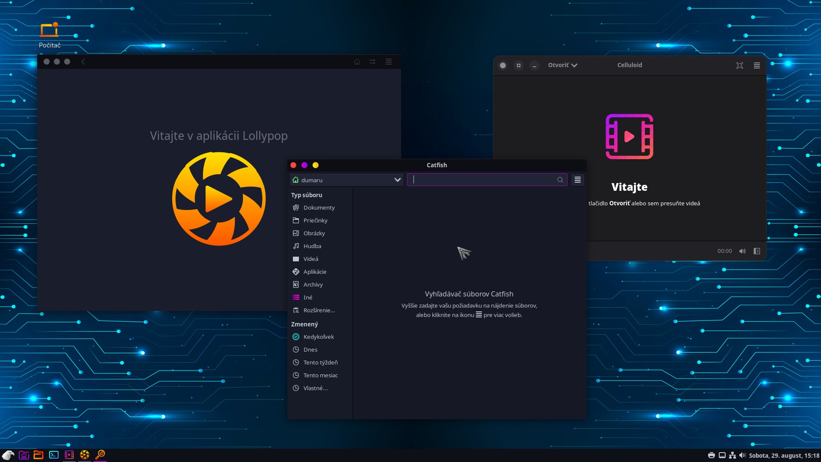Go back in Lollypop with the arrow
The image size is (821, 462).
[x=83, y=62]
